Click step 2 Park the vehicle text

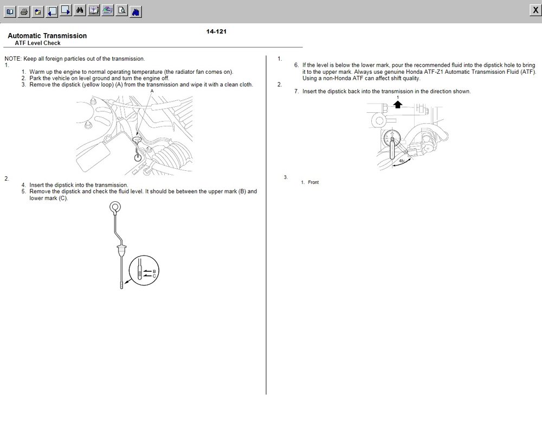[99, 78]
